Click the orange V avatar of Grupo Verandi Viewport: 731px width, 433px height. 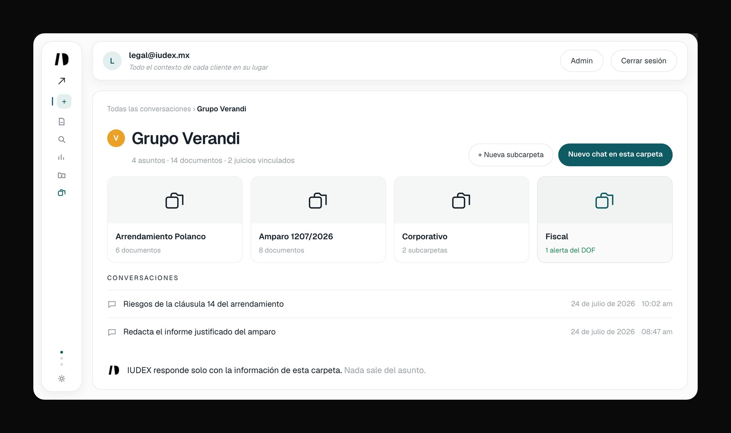tap(116, 138)
